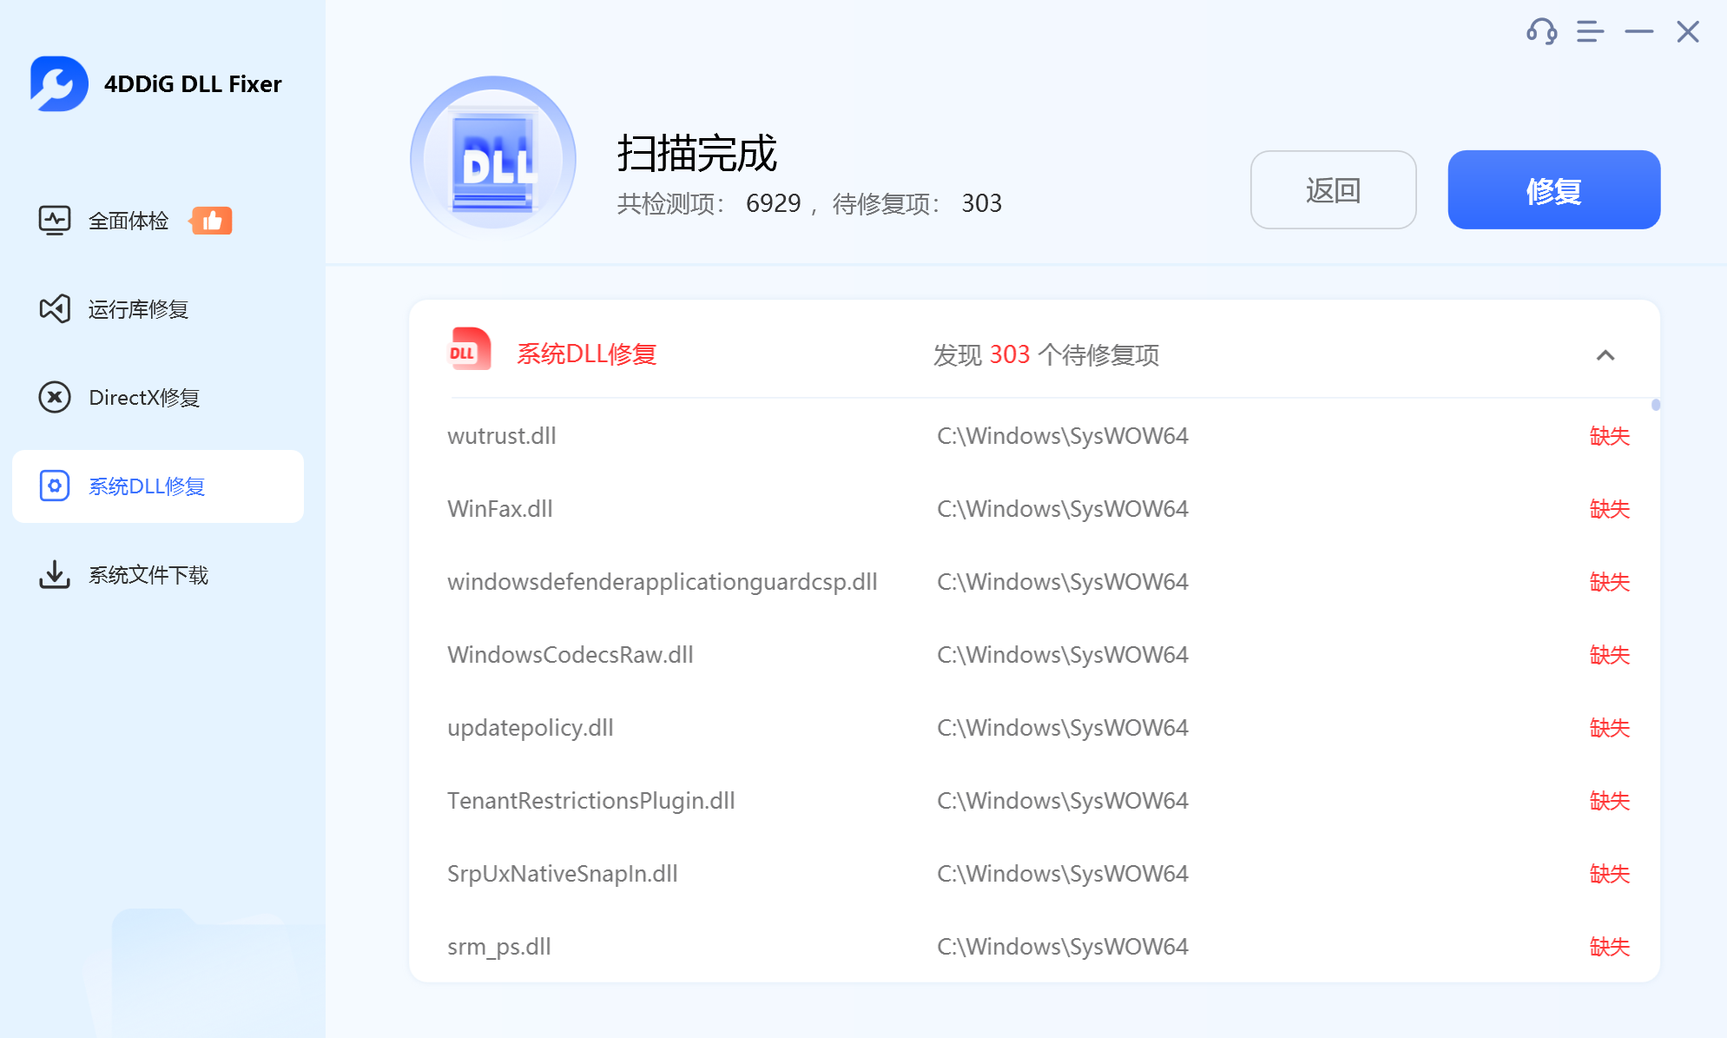Click the 4DDiG DLL Fixer wrench logo
Viewport: 1727px width, 1038px height.
(59, 83)
